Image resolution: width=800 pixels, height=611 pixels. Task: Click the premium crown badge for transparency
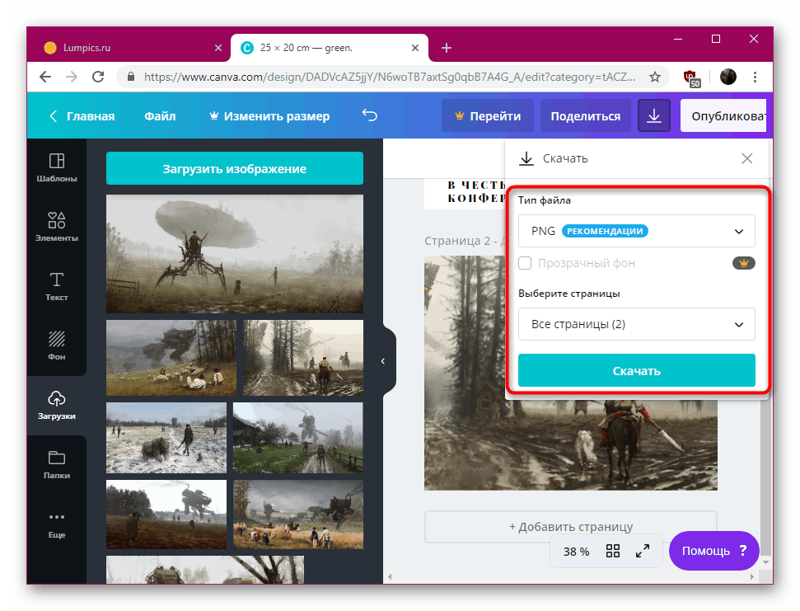pos(743,263)
